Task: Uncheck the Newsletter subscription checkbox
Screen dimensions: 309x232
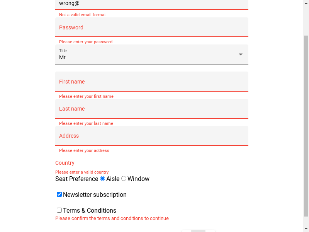Action: click(59, 194)
